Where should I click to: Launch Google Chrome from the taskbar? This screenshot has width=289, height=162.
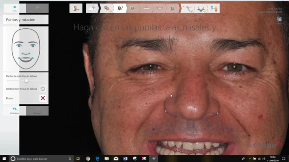tap(88, 159)
